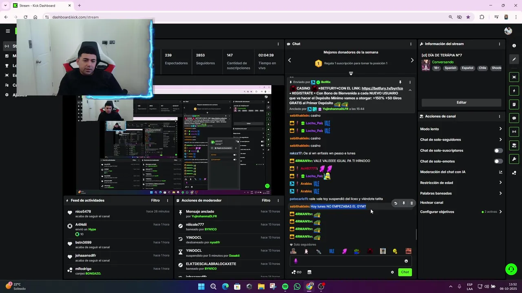The height and width of the screenshot is (293, 522).
Task: Click the channel points infinity icon
Action: tap(296, 272)
